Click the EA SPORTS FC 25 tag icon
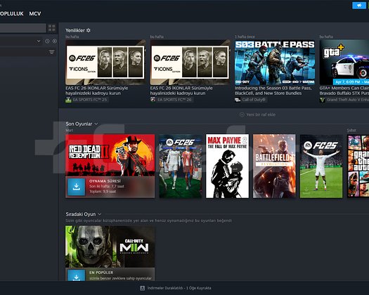 [x=68, y=100]
